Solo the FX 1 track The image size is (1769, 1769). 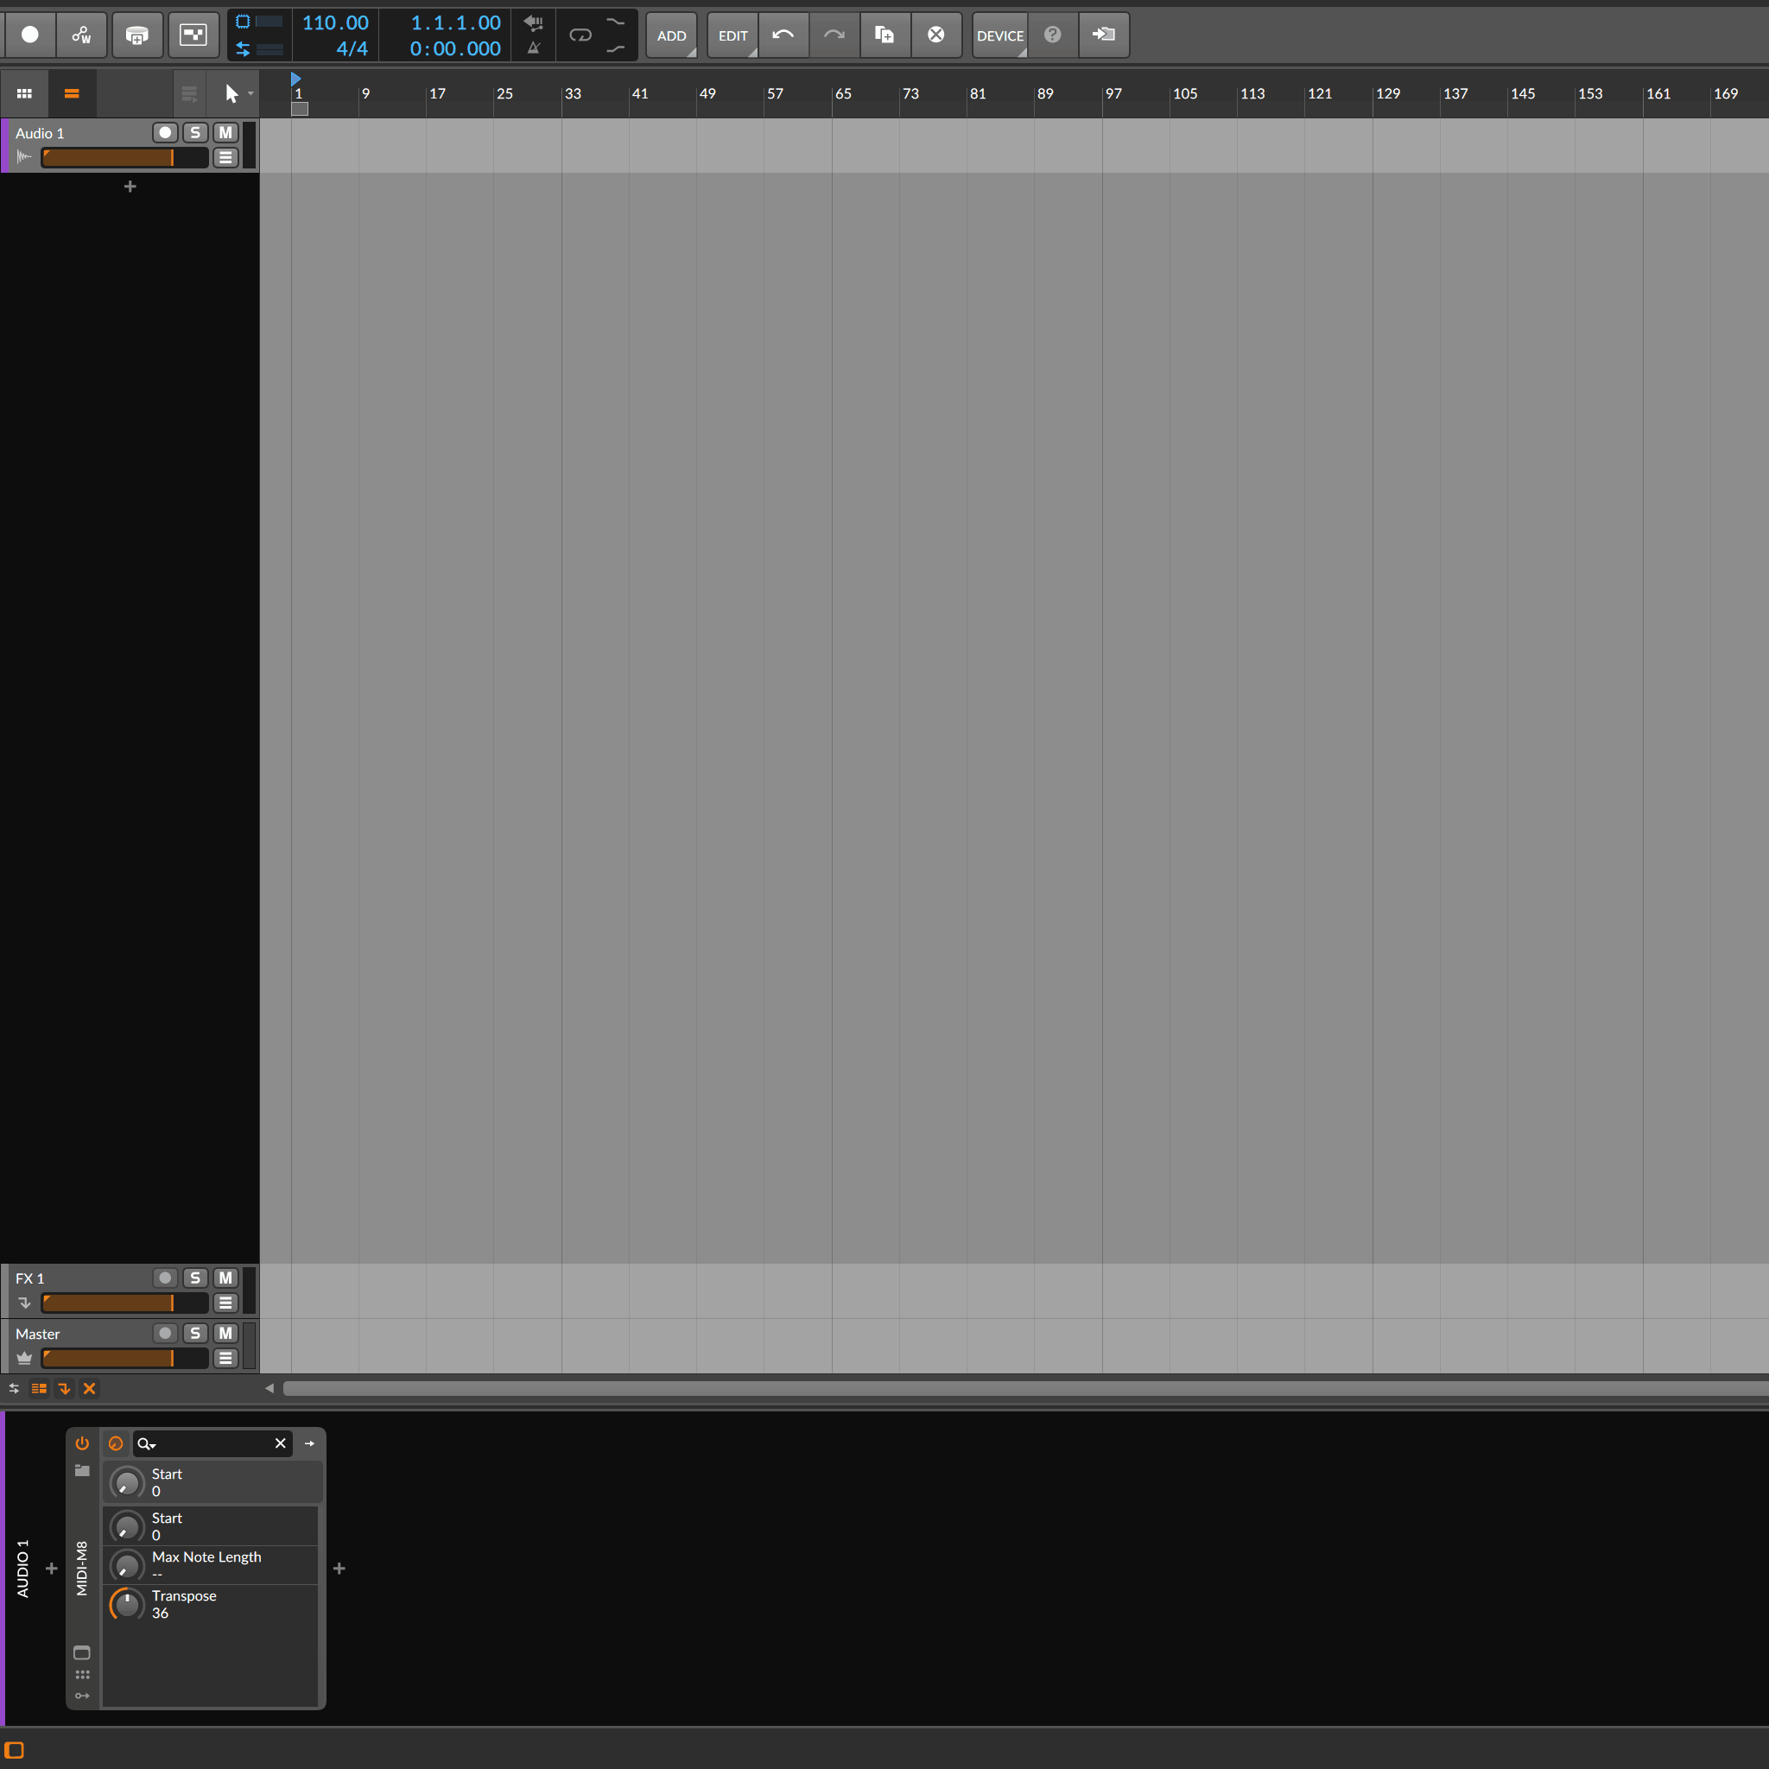click(x=195, y=1278)
